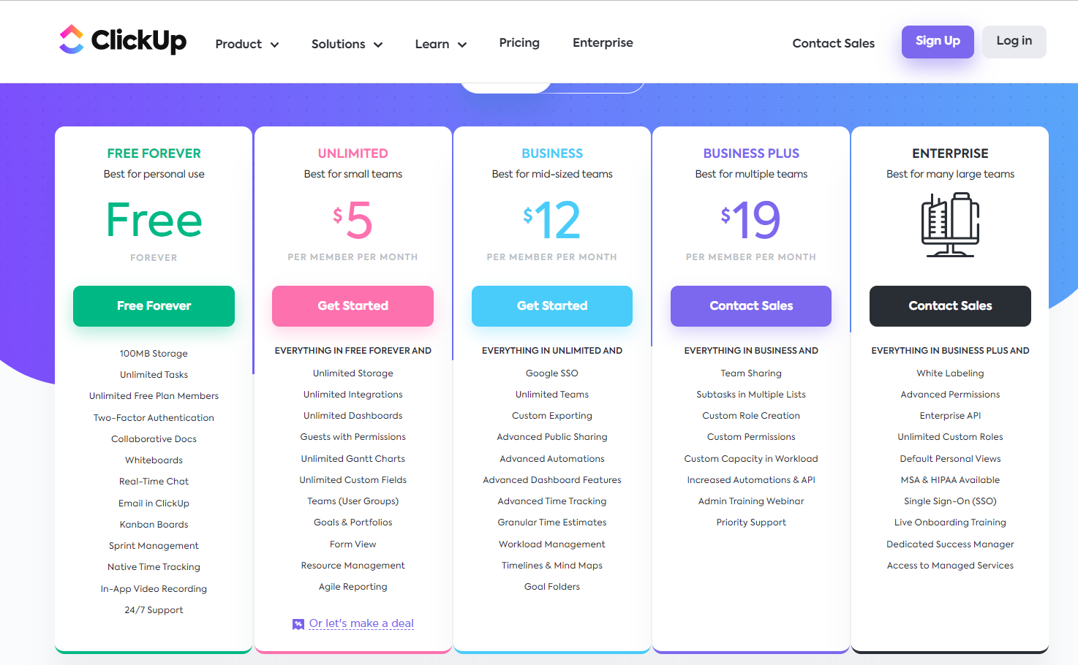Image resolution: width=1078 pixels, height=665 pixels.
Task: Click 'Custom Role Creation' feature
Action: (x=751, y=416)
